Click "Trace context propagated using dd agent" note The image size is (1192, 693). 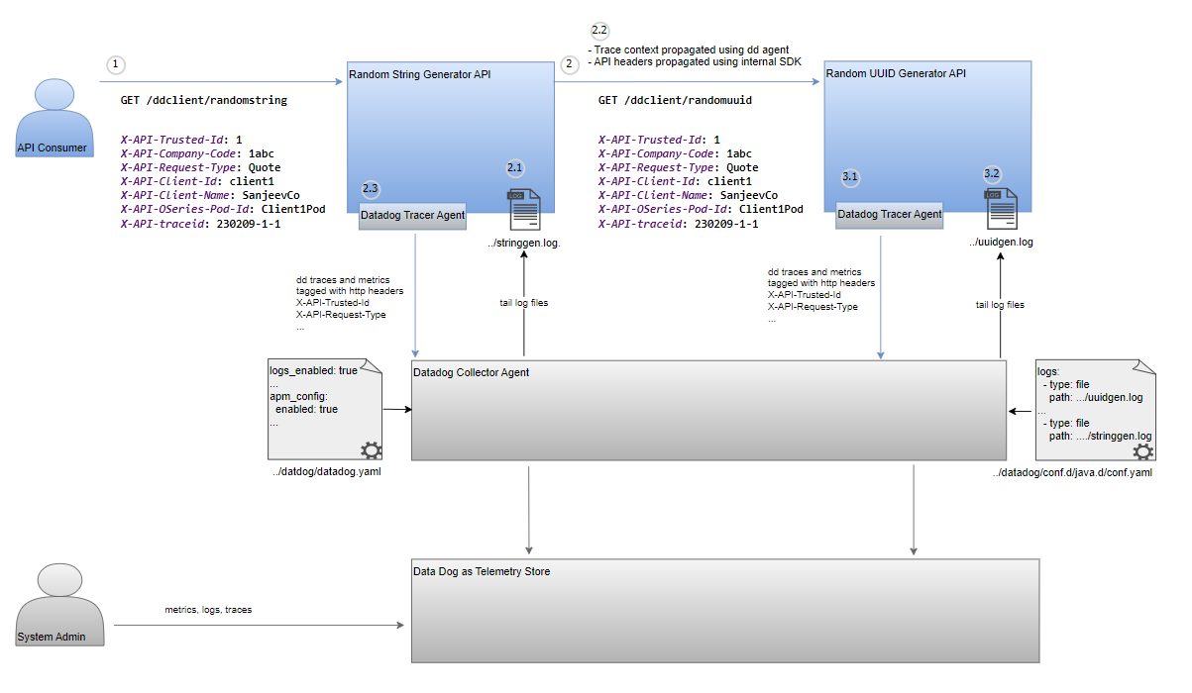[694, 49]
